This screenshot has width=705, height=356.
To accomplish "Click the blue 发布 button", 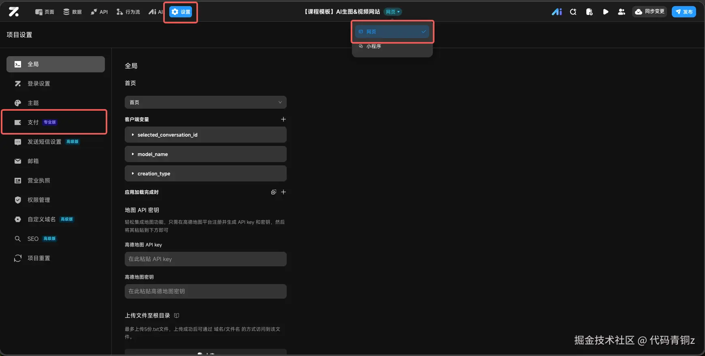I will pos(684,12).
